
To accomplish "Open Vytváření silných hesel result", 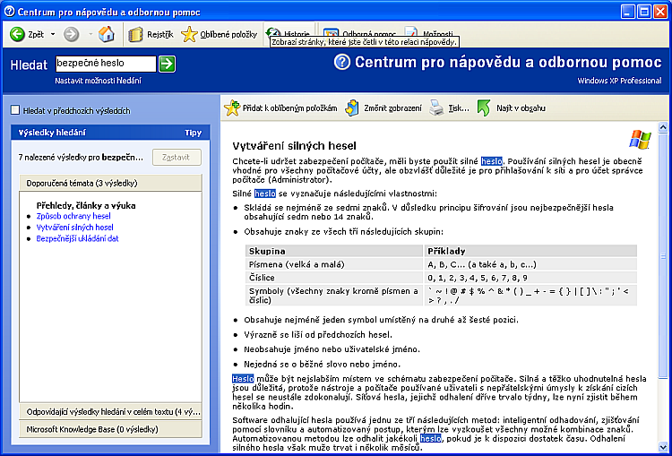I will click(75, 228).
